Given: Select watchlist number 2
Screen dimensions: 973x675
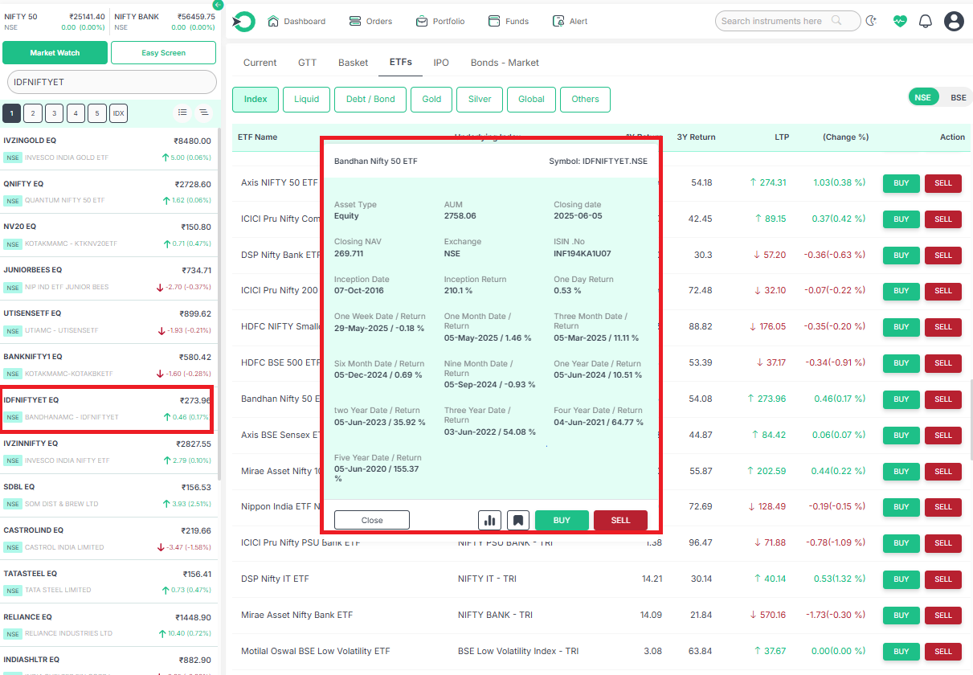Looking at the screenshot, I should pyautogui.click(x=33, y=113).
